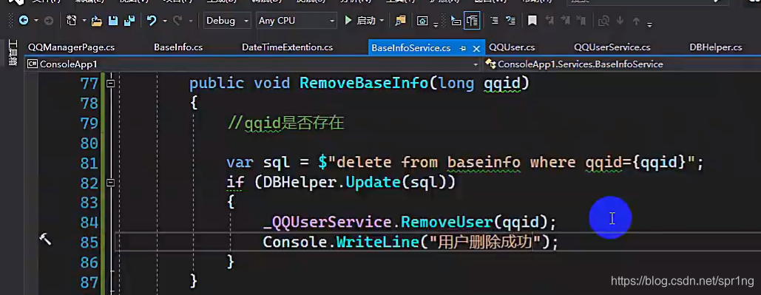The height and width of the screenshot is (295, 761).
Task: Switch to the QQUserService.cs tab
Action: [612, 47]
